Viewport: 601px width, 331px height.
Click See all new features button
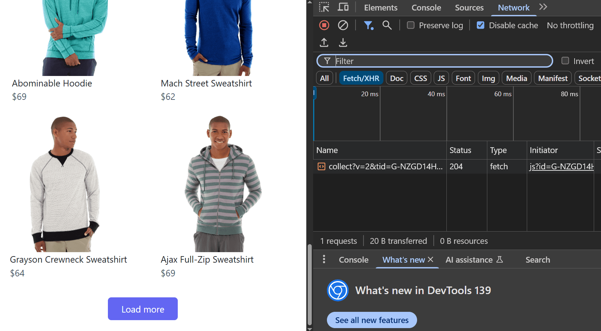pos(372,320)
